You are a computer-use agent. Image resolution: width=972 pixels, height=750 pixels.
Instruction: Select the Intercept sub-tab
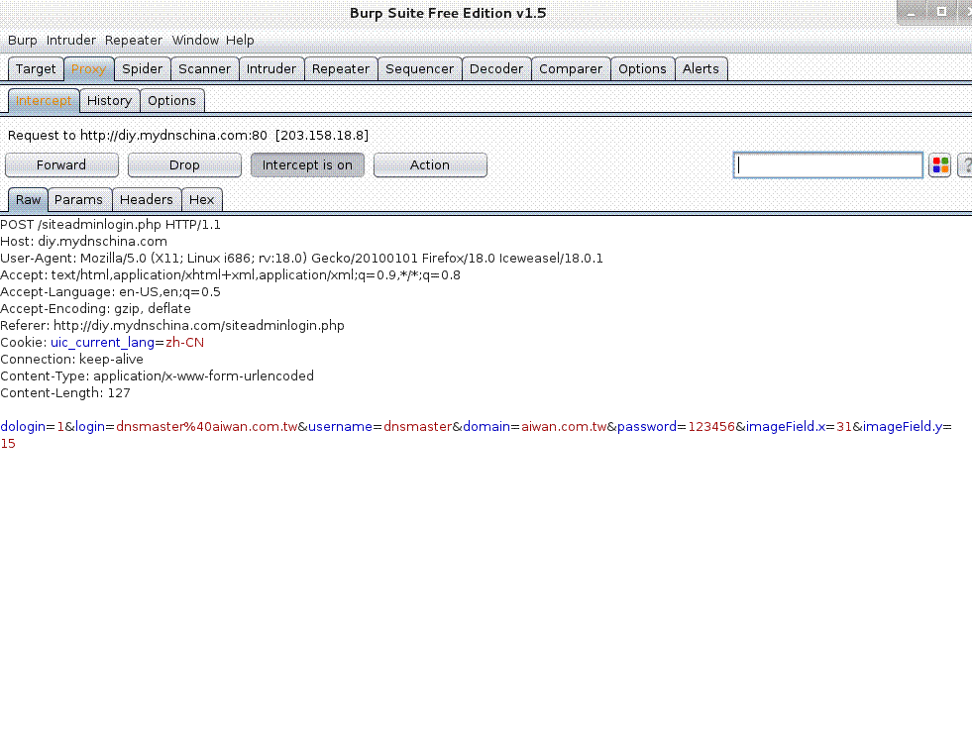tap(44, 100)
